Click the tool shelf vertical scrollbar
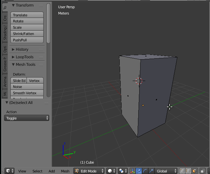Image resolution: width=210 pixels, height=174 pixels. pyautogui.click(x=49, y=23)
